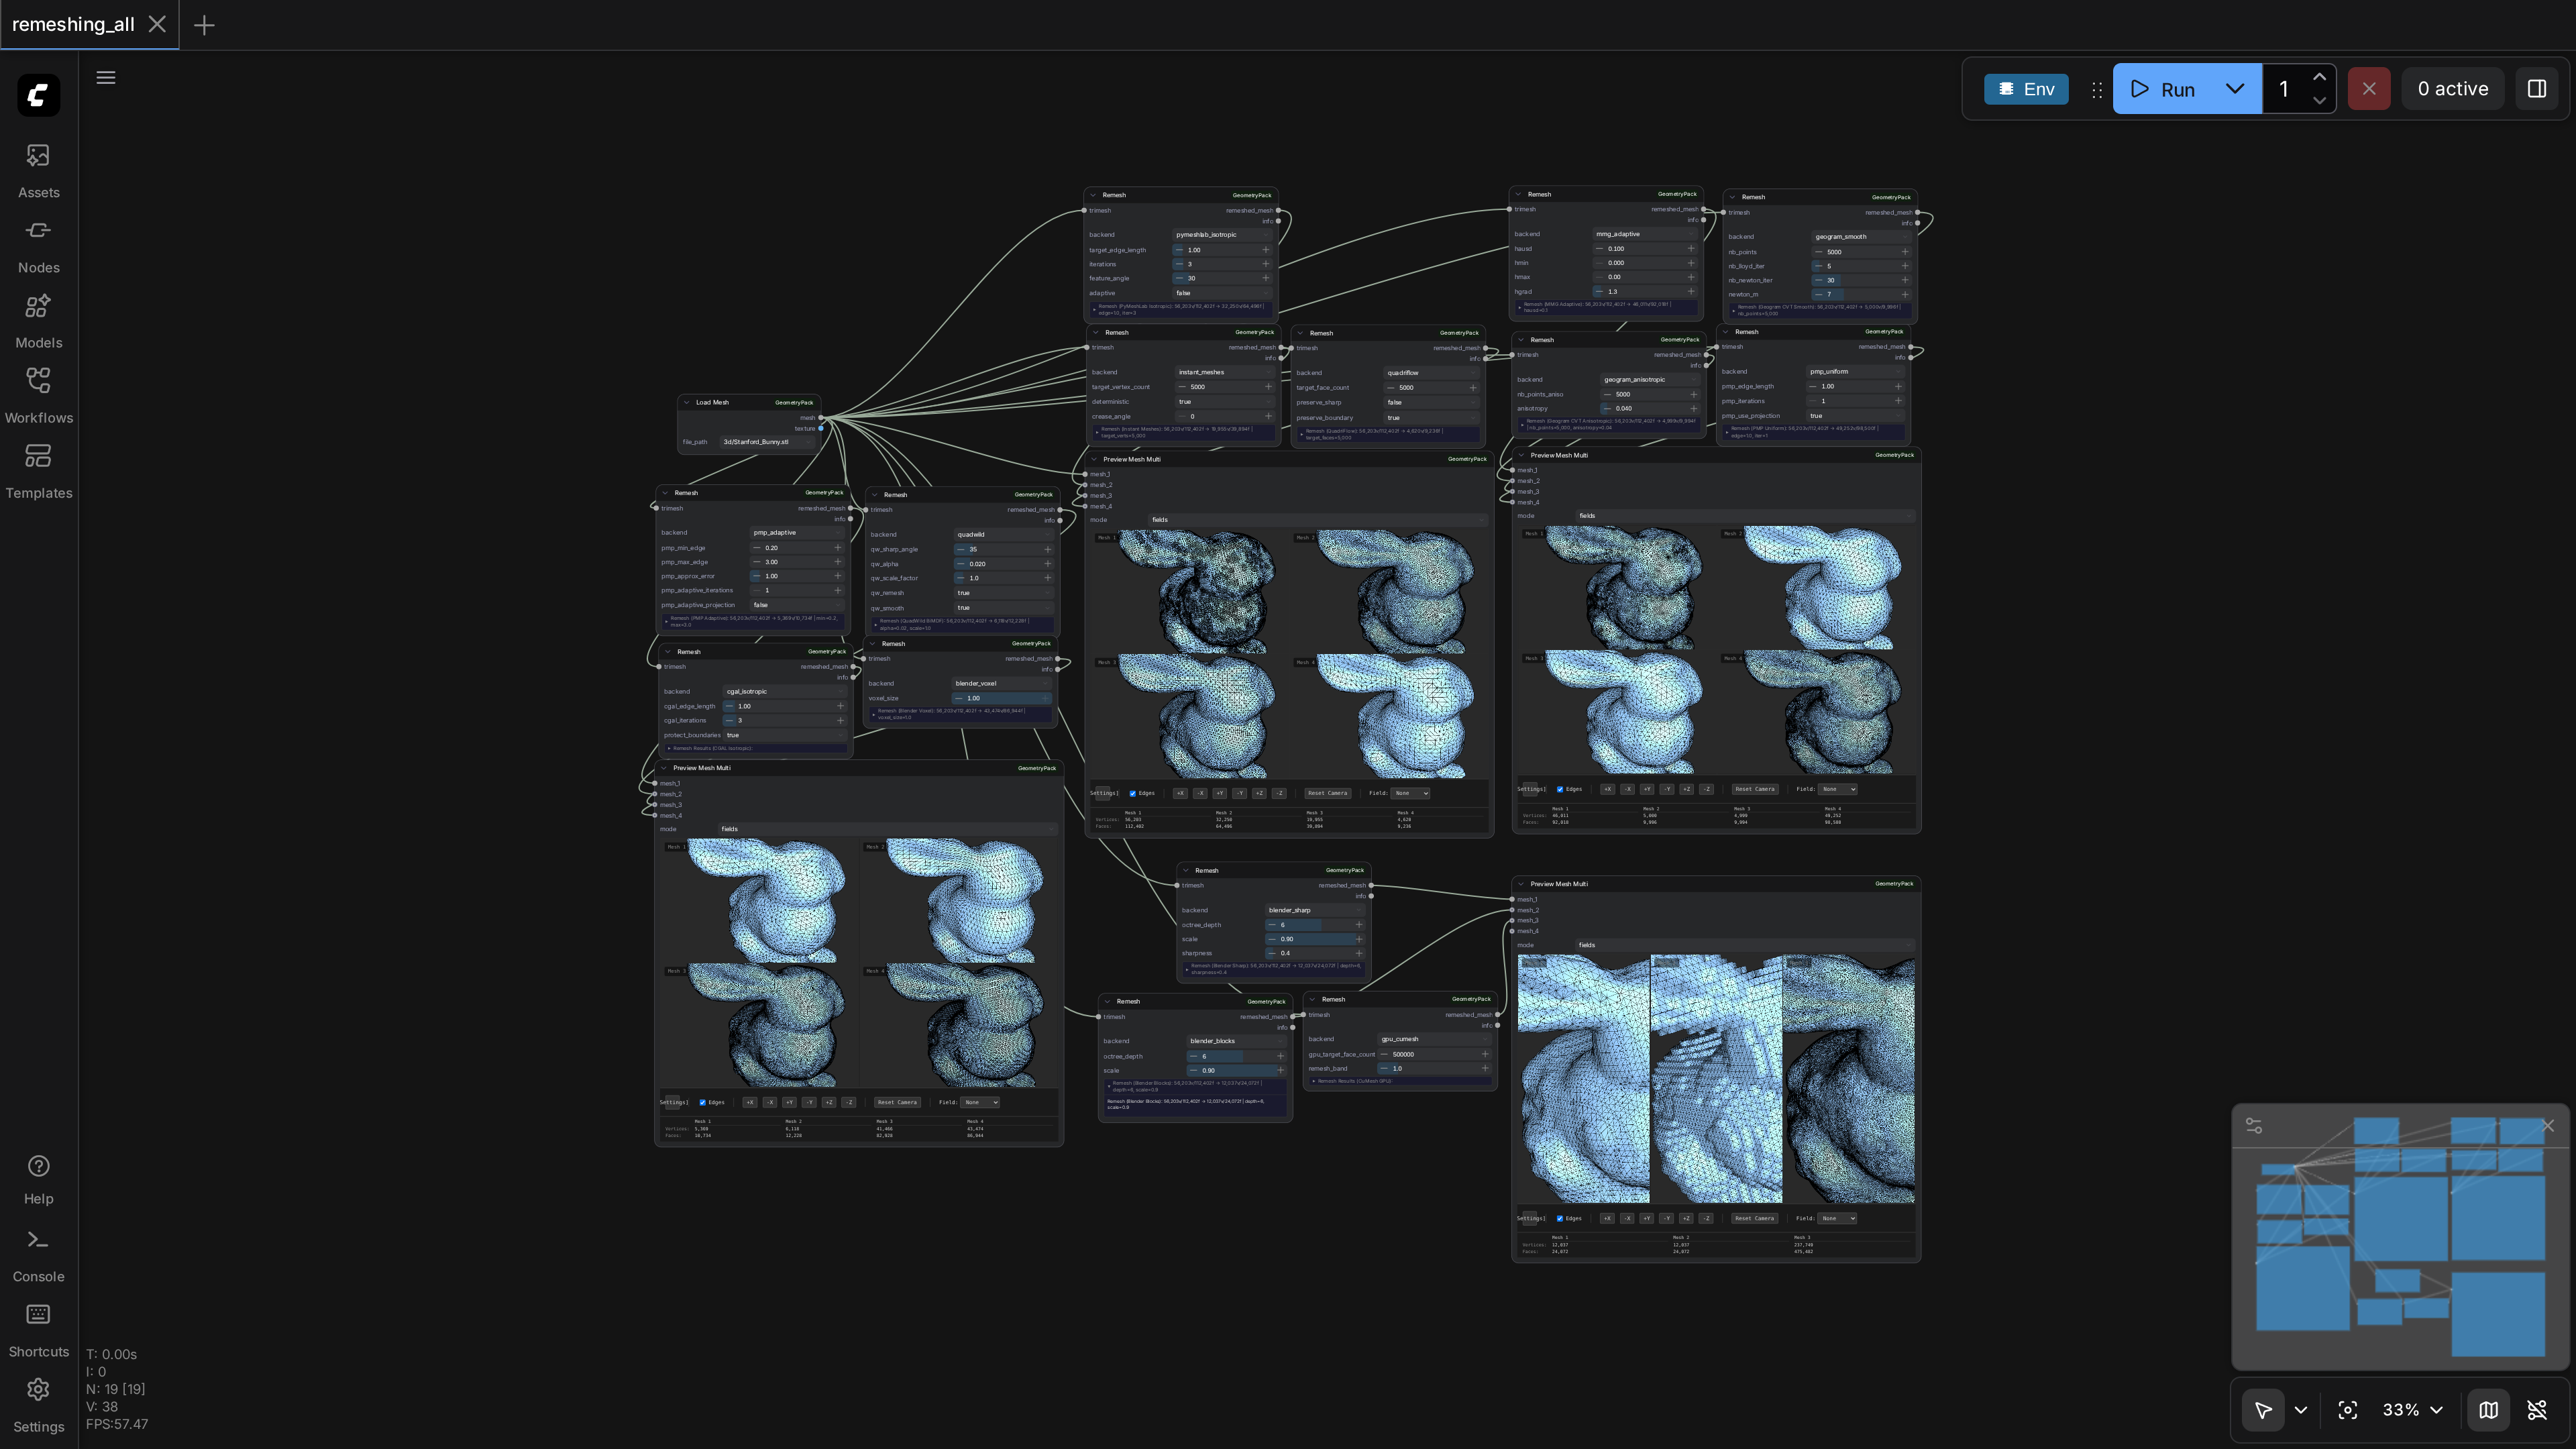This screenshot has height=1449, width=2576.
Task: Open the selection tool mode dropdown
Action: coord(2301,1410)
